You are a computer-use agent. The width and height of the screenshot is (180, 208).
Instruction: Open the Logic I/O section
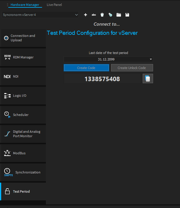(23, 96)
